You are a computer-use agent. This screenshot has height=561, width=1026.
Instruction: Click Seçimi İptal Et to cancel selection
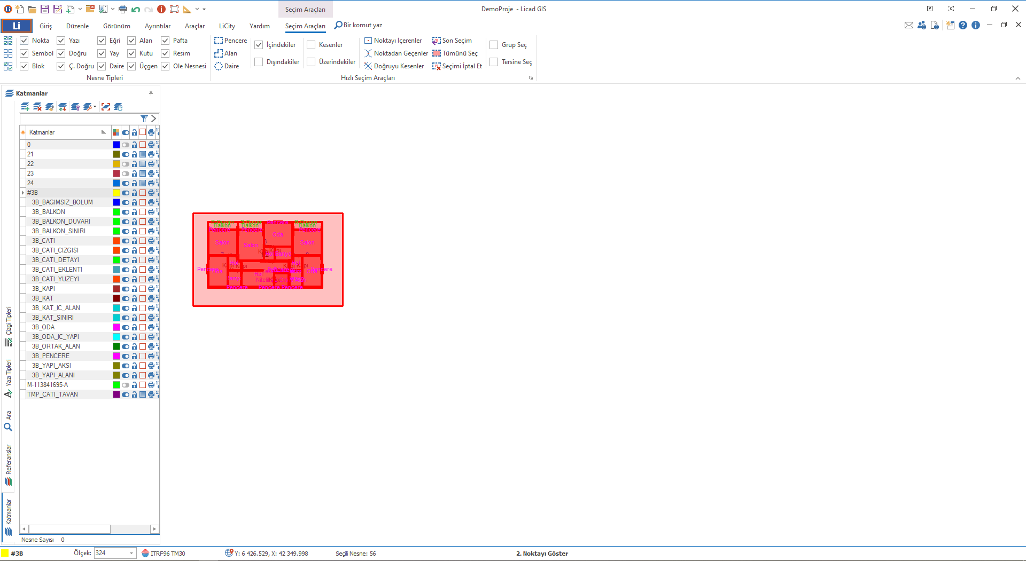click(457, 66)
